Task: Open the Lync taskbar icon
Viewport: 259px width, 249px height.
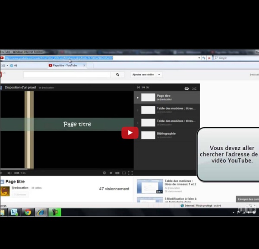Action: (14, 212)
